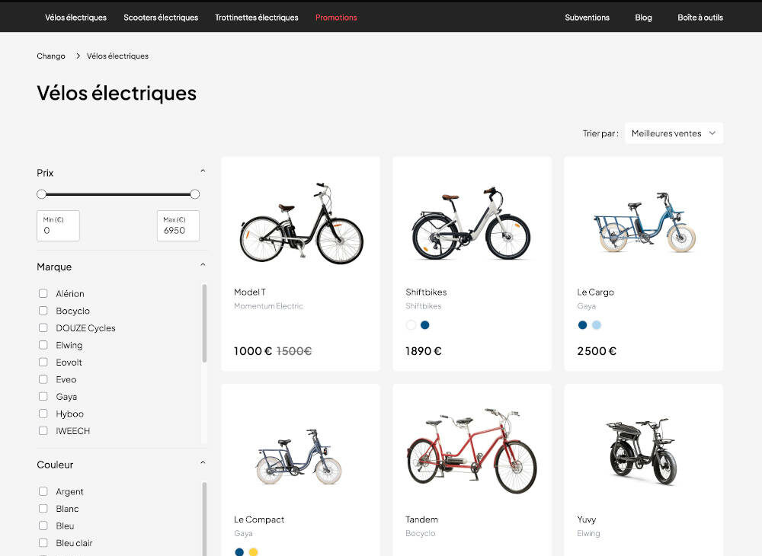762x556 pixels.
Task: Check the Bleu clair color checkbox
Action: pos(43,543)
